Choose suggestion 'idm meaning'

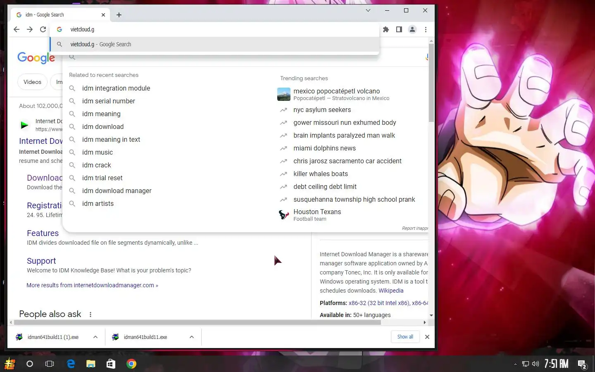pyautogui.click(x=101, y=114)
